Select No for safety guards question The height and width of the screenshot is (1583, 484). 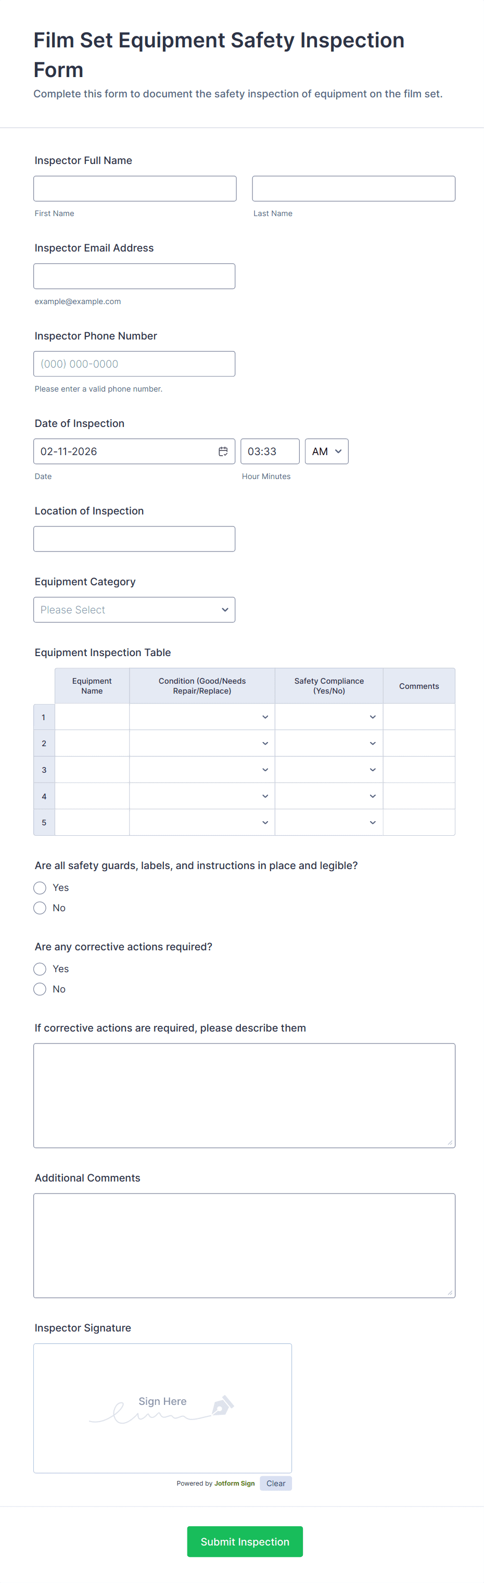pos(40,908)
